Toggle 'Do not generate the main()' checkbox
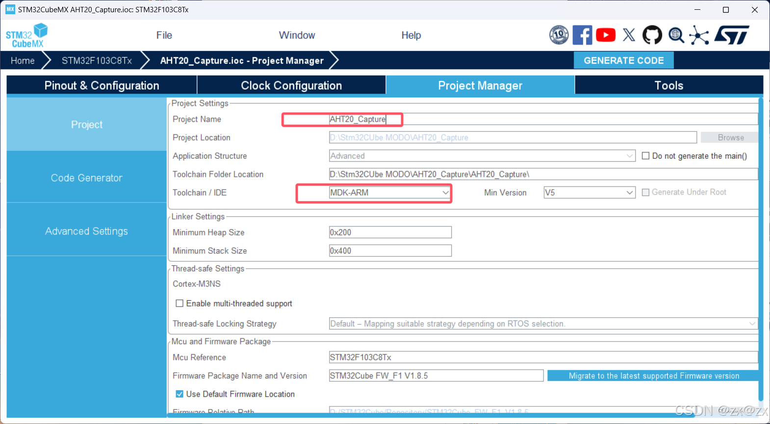 [x=645, y=156]
